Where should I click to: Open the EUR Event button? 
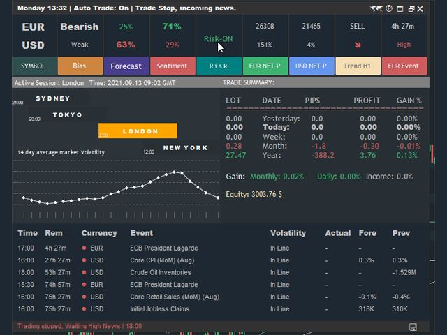coord(404,66)
